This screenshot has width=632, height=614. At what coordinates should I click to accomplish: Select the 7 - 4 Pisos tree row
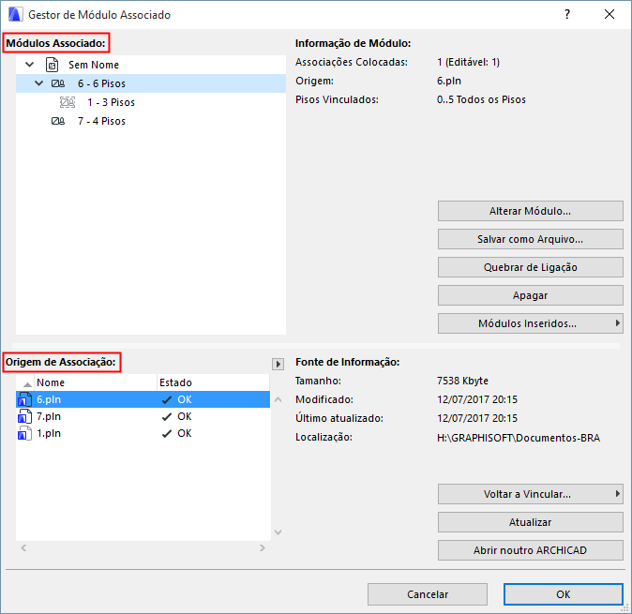point(151,121)
